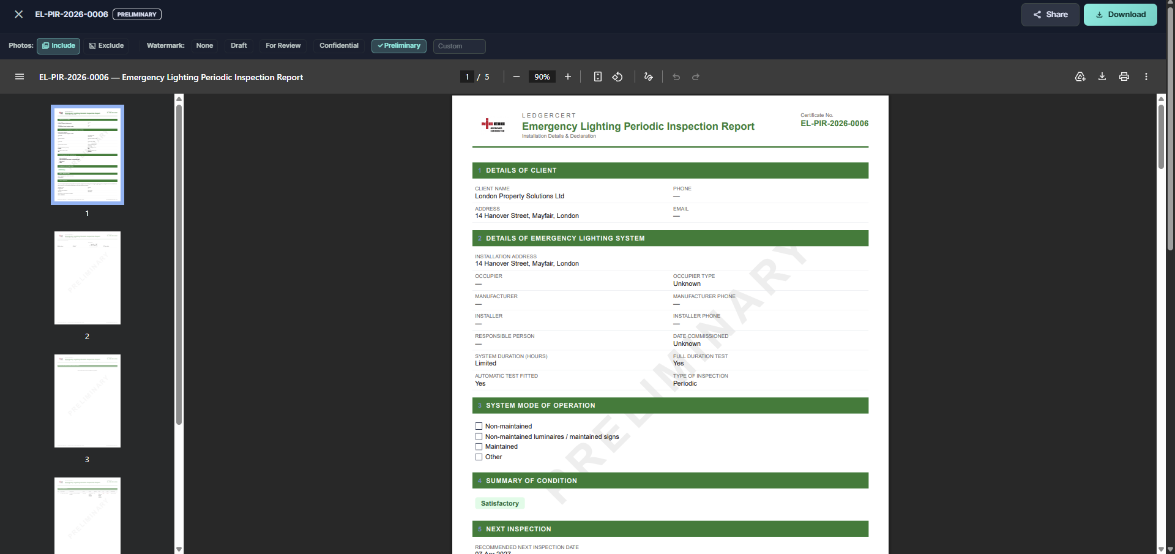Zoom out with the minus button

(x=515, y=77)
